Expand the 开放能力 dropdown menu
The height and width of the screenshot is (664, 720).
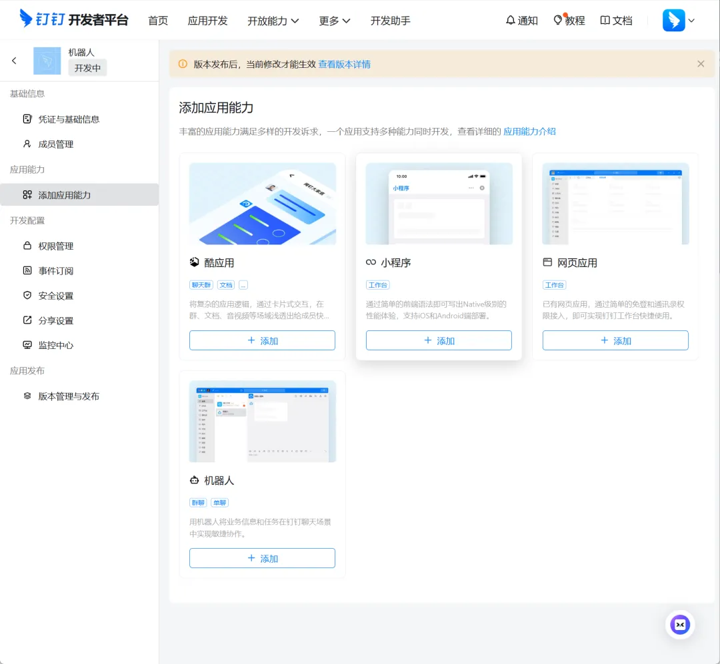pos(273,21)
